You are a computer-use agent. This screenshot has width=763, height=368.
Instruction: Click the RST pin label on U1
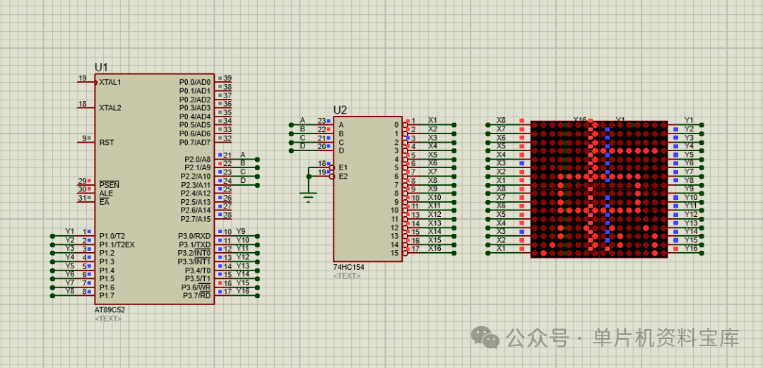pyautogui.click(x=106, y=143)
